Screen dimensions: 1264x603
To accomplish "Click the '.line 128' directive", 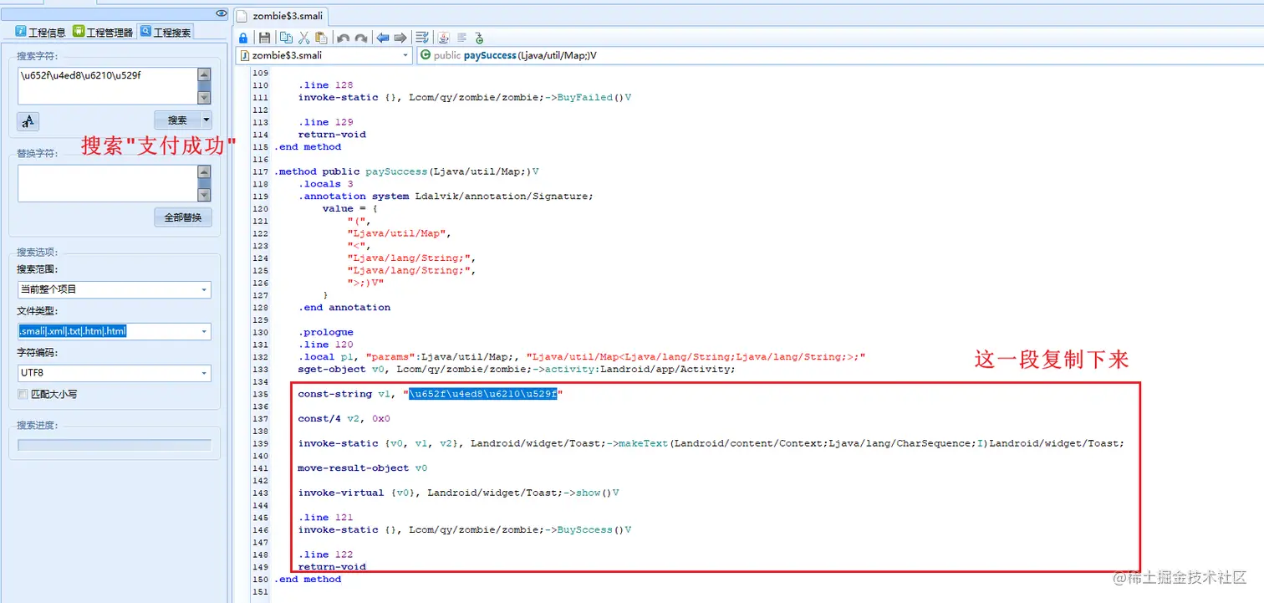I will 326,84.
